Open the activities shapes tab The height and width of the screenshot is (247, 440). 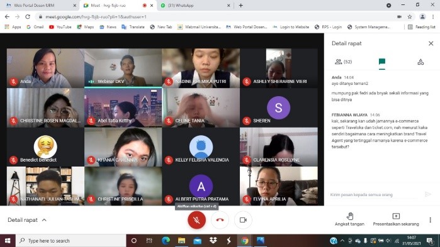(420, 62)
